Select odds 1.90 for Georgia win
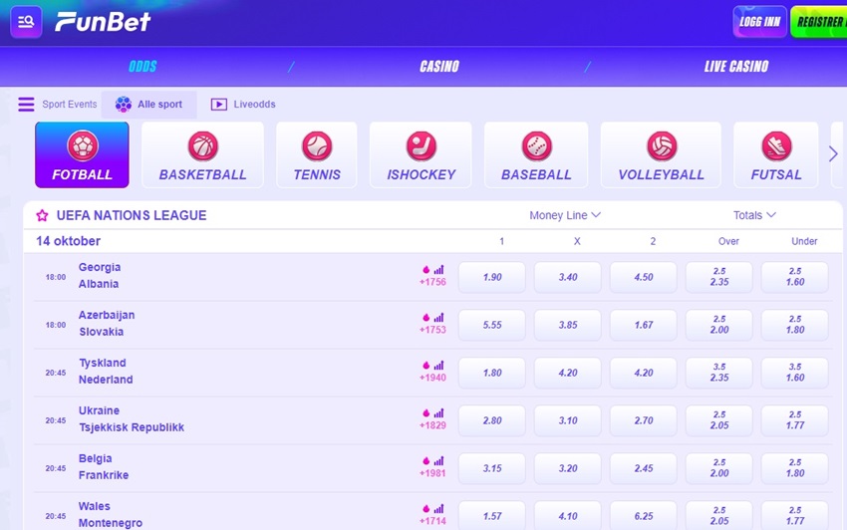 pos(492,277)
